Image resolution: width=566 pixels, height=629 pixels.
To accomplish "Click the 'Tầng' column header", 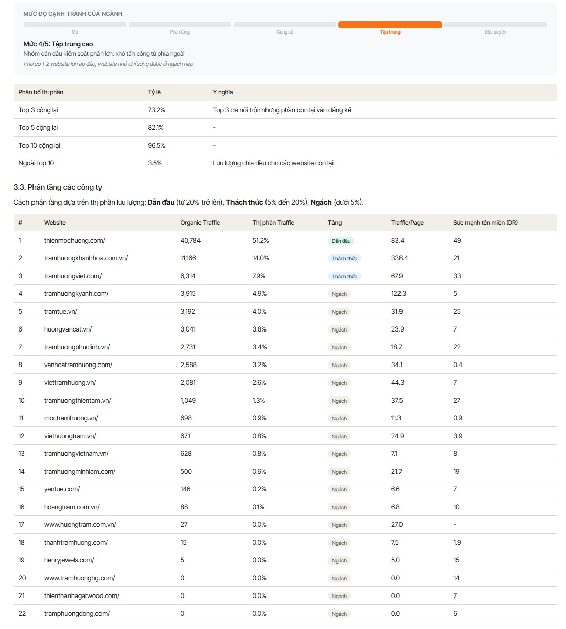I will point(335,223).
